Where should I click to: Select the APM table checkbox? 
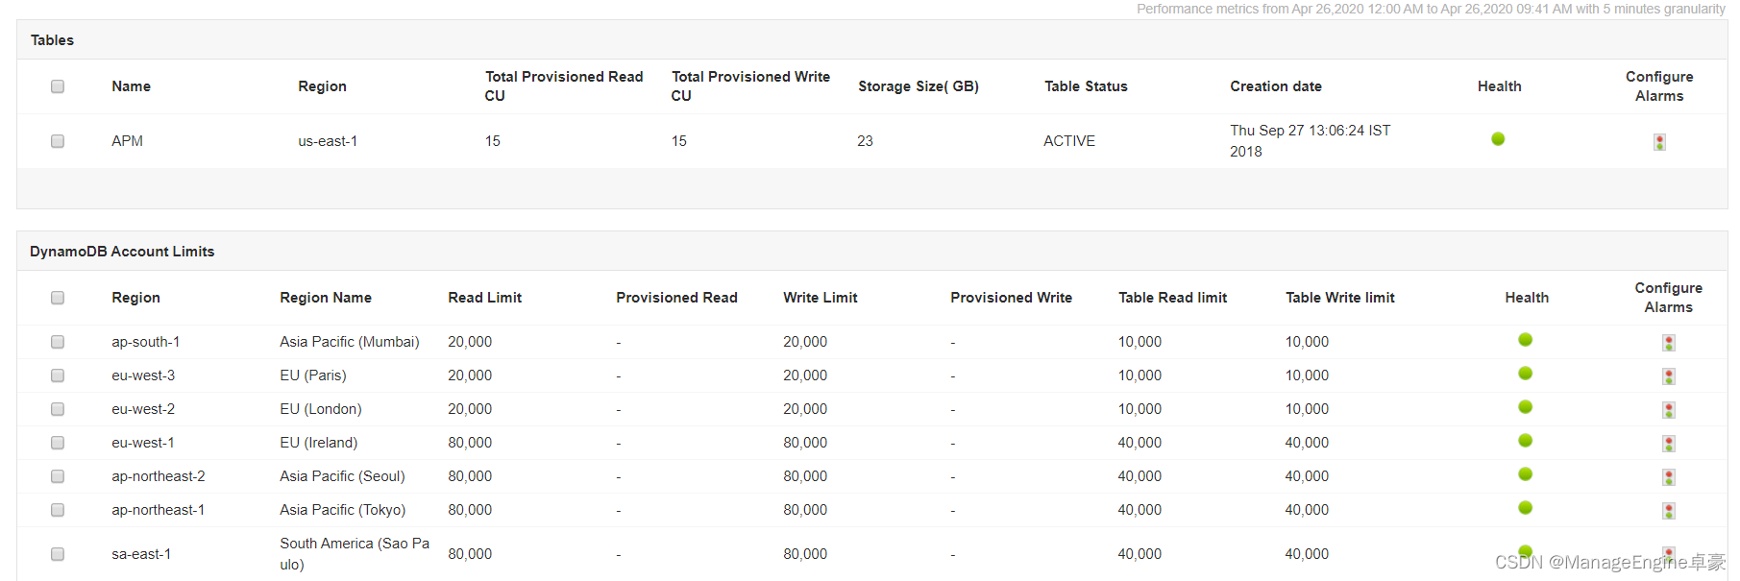(x=58, y=141)
